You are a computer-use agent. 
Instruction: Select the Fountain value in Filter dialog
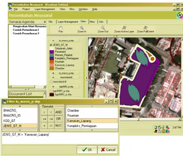point(92,116)
